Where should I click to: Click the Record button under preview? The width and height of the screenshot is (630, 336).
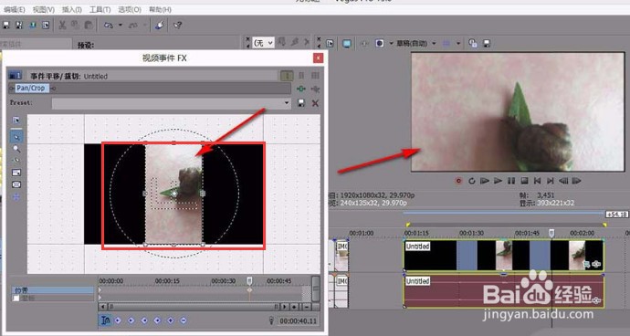(458, 181)
